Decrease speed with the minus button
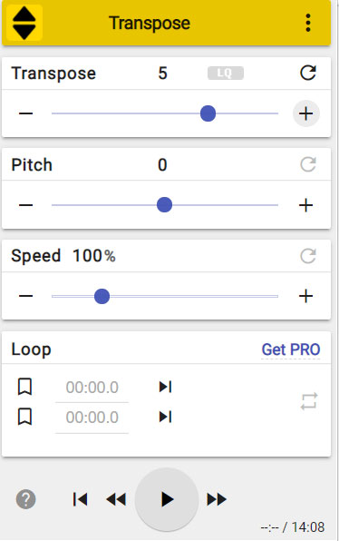The width and height of the screenshot is (339, 541). click(26, 296)
